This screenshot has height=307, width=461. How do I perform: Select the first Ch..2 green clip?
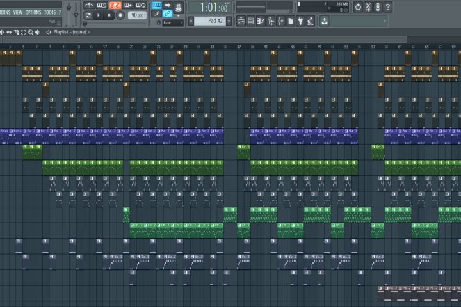(136, 230)
